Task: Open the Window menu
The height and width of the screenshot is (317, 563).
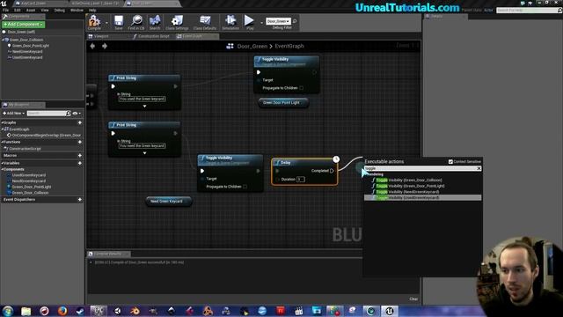Action: click(77, 10)
